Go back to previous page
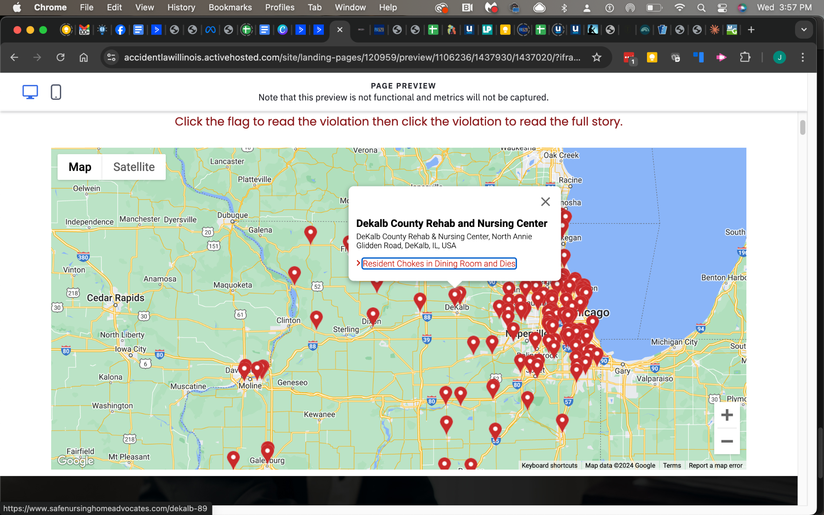 (14, 58)
